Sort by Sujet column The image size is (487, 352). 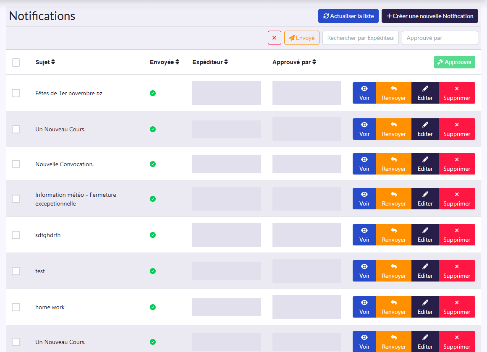tap(45, 62)
